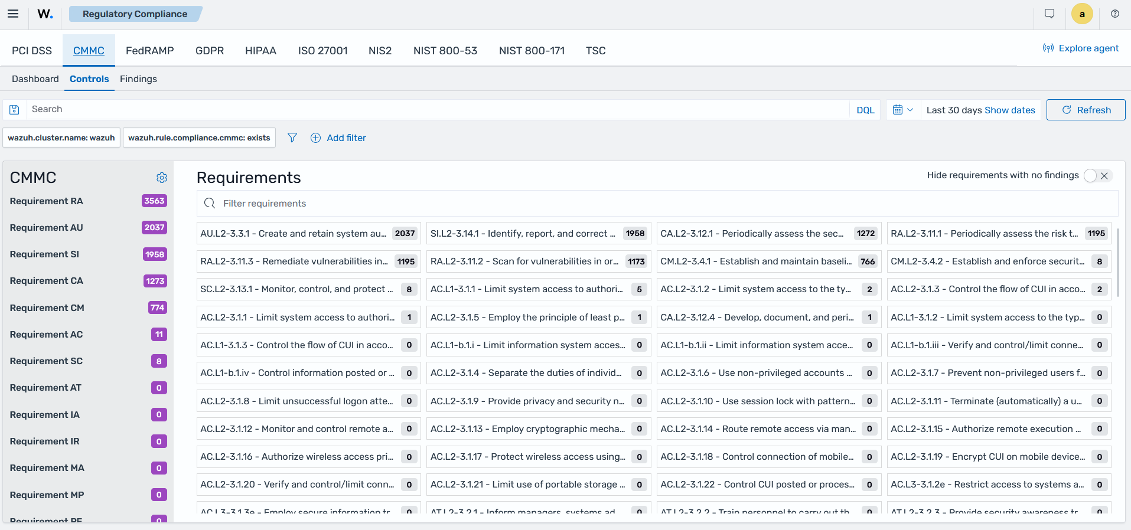The width and height of the screenshot is (1131, 530).
Task: Open requirement CA.L2-3.12.1 card
Action: (x=769, y=234)
